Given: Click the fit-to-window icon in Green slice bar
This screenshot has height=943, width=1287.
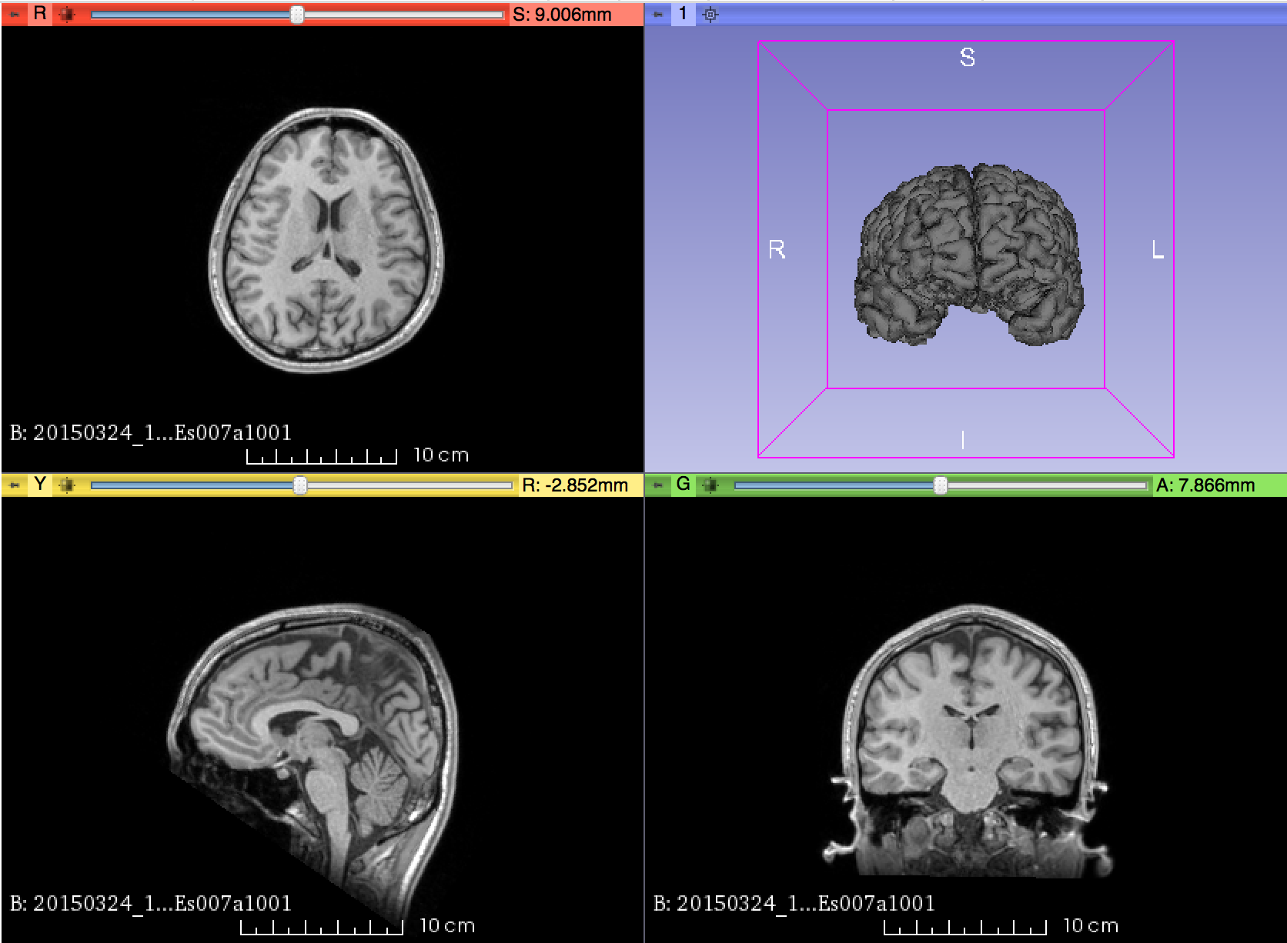Looking at the screenshot, I should (x=710, y=485).
